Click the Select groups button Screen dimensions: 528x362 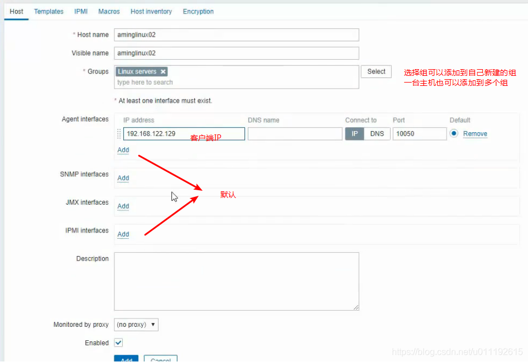(376, 71)
